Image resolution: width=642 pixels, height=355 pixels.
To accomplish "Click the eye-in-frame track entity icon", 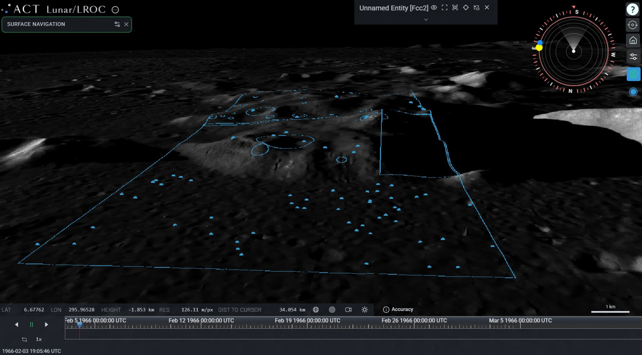I will click(455, 8).
